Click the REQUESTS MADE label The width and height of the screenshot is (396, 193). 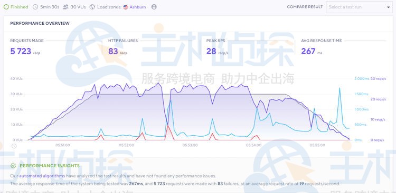[27, 41]
